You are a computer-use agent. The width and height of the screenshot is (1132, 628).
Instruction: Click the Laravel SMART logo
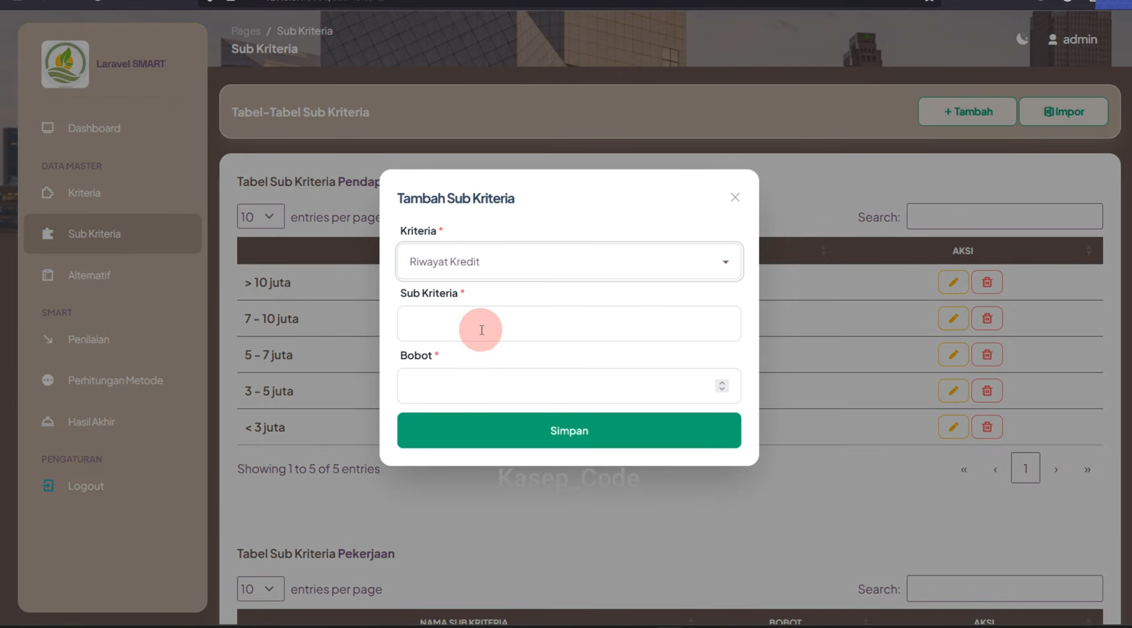click(65, 64)
